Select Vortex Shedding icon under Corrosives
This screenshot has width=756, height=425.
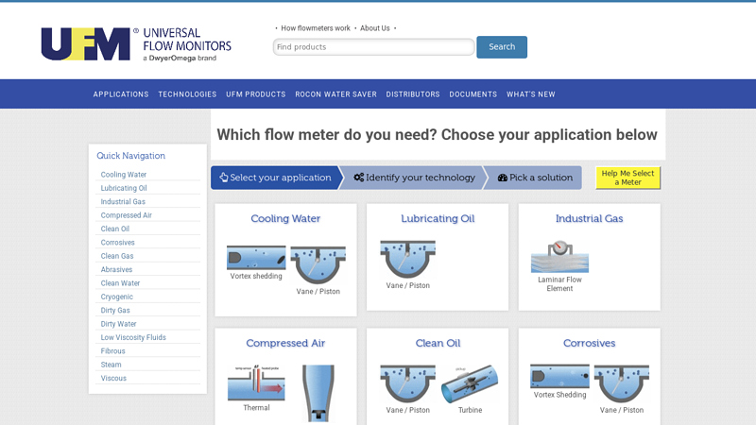tap(559, 376)
